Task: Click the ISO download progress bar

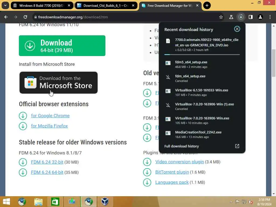Action: click(202, 54)
